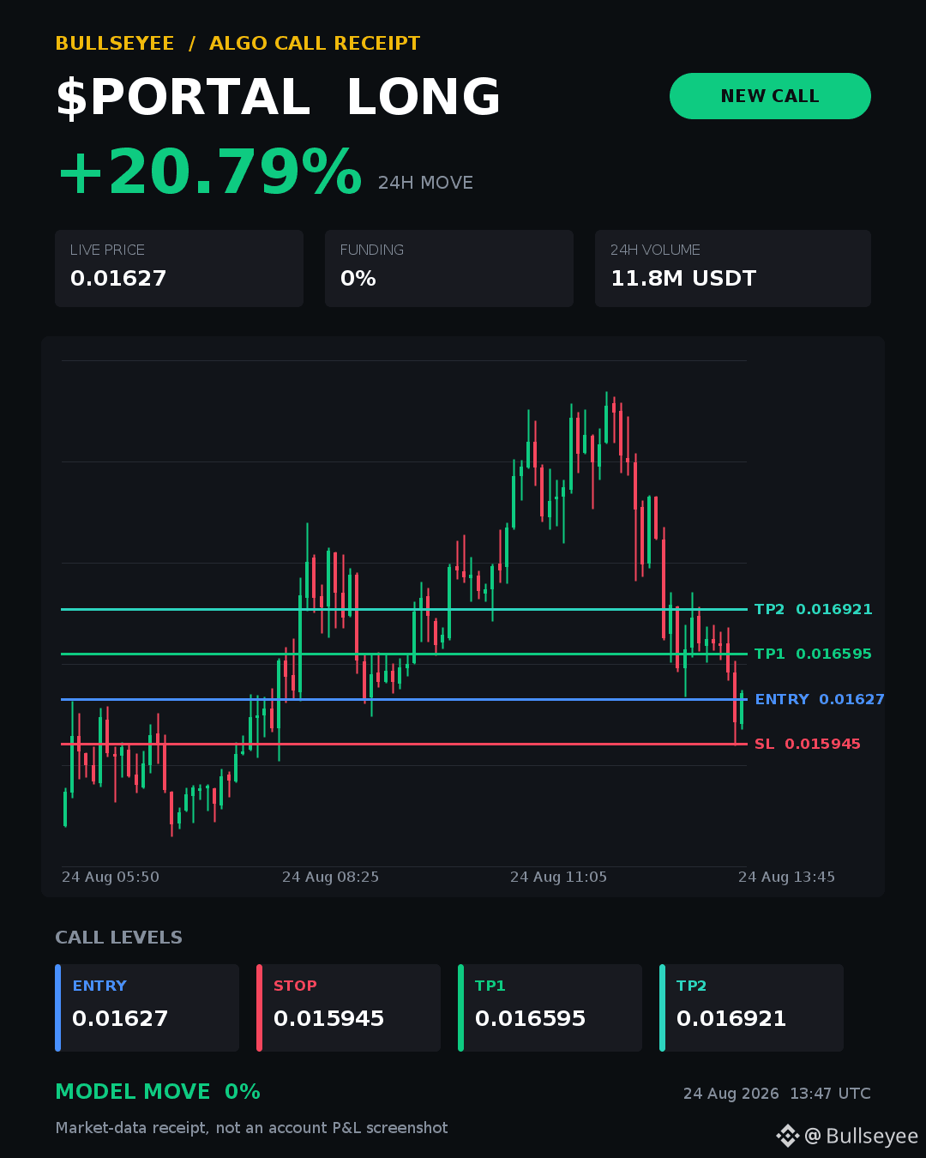The height and width of the screenshot is (1158, 926).
Task: Click the @ Bullseyee handle text
Action: [x=861, y=1136]
